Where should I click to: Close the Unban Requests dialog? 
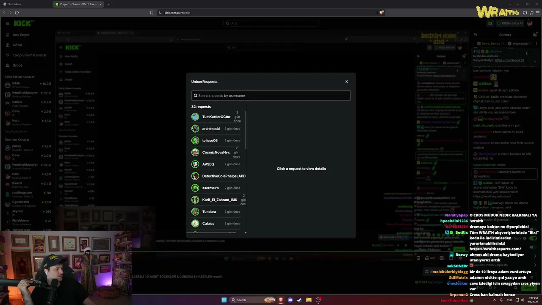(x=347, y=82)
